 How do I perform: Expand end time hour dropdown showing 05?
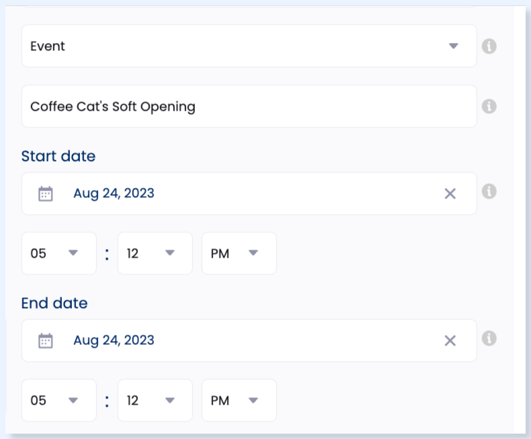59,400
